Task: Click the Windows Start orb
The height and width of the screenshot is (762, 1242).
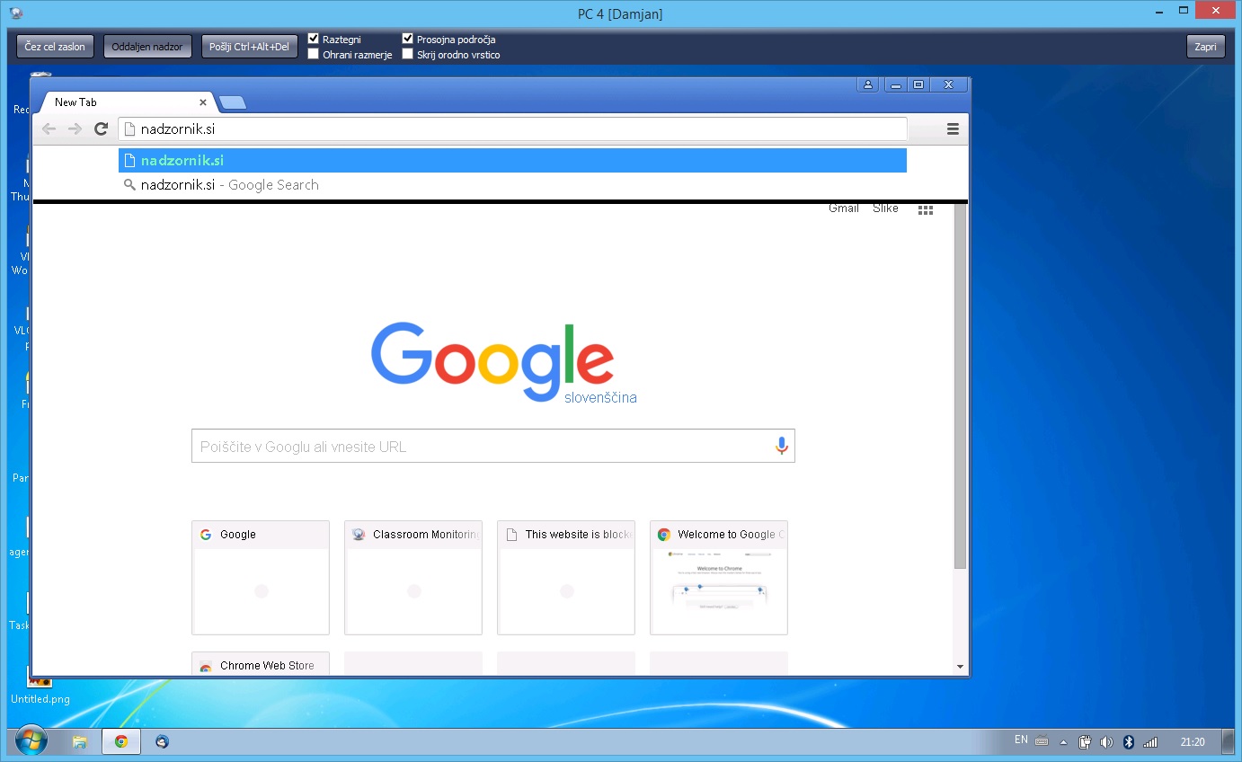Action: (x=31, y=741)
